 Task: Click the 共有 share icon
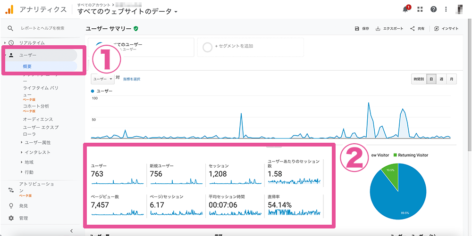click(413, 29)
